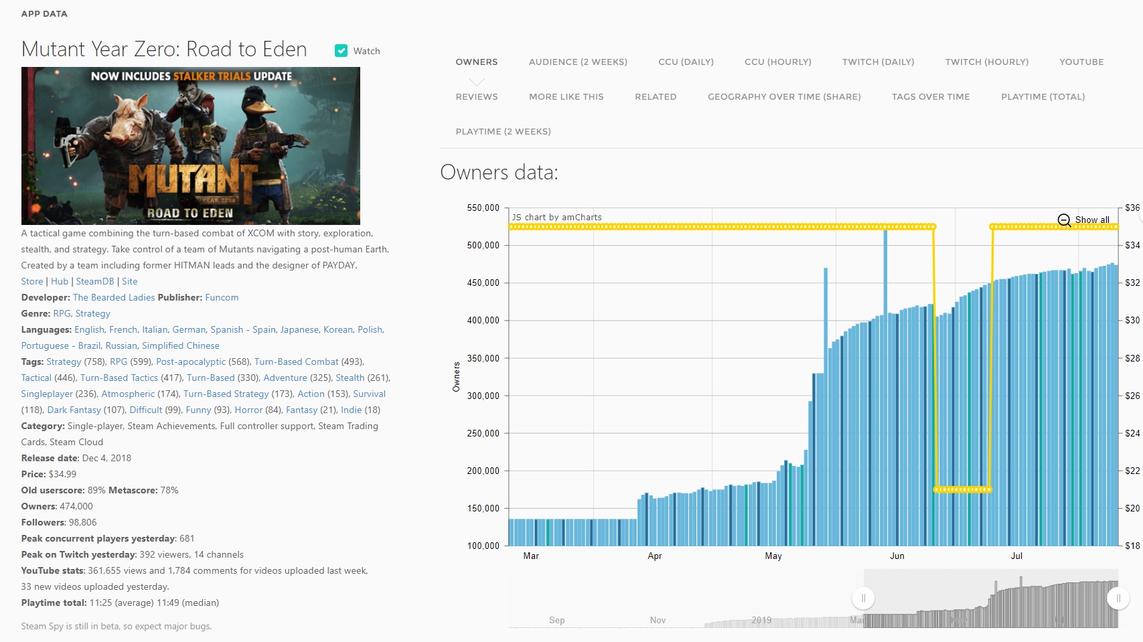Click Portuguese - Brazil language link
Viewport: 1143px width, 642px height.
click(60, 345)
